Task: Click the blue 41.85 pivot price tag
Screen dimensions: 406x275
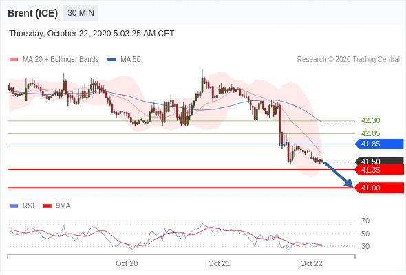Action: tap(379, 144)
